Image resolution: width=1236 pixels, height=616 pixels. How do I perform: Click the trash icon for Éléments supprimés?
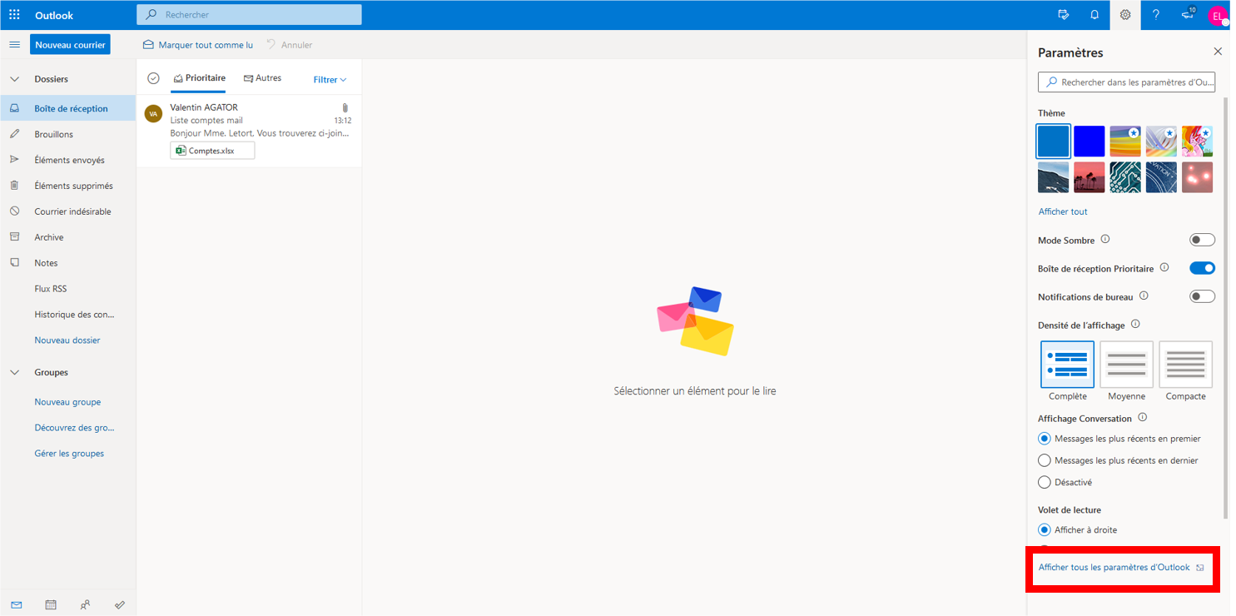[14, 186]
